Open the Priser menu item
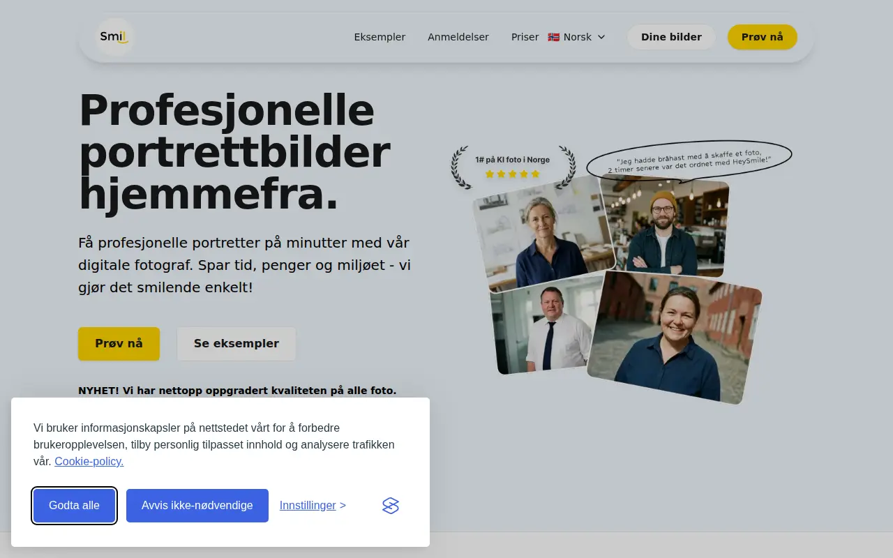The image size is (893, 558). (x=525, y=37)
